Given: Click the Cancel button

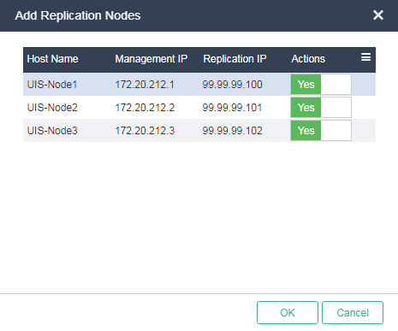Looking at the screenshot, I should coord(353,313).
